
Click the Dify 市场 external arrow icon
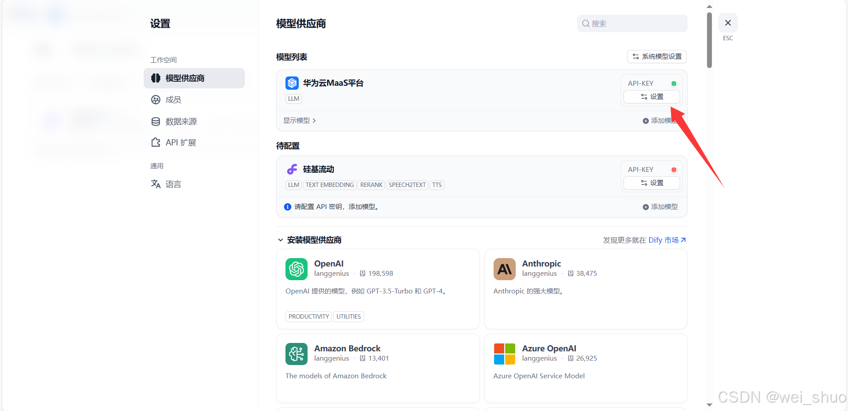tap(683, 240)
